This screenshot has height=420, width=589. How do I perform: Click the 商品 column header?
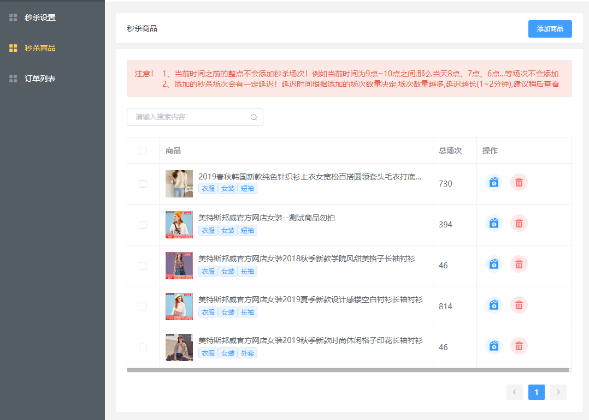[173, 151]
